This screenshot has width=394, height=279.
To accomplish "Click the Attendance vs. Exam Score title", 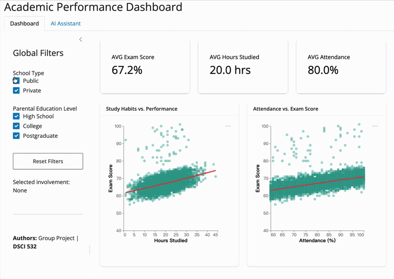I will [285, 109].
